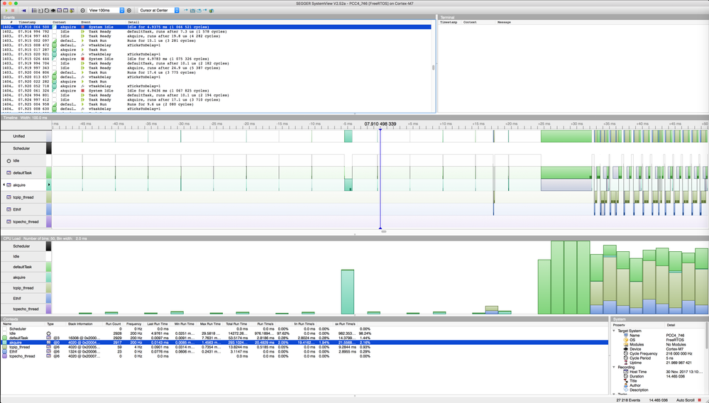Toggle the events list window icon
This screenshot has width=709, height=403.
pyautogui.click(x=34, y=11)
